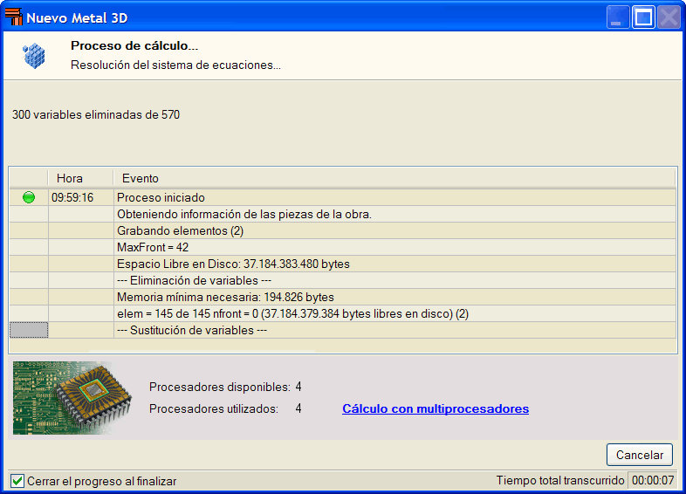Close the Nuevo Metal 3D window
Screen dimensions: 686x494
[x=669, y=17]
